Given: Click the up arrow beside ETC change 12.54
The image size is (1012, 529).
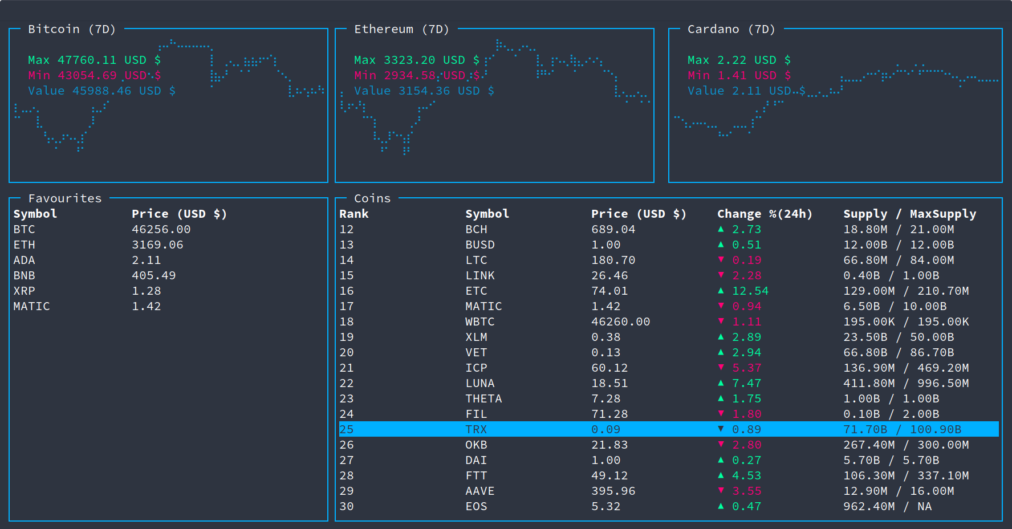Looking at the screenshot, I should [721, 291].
